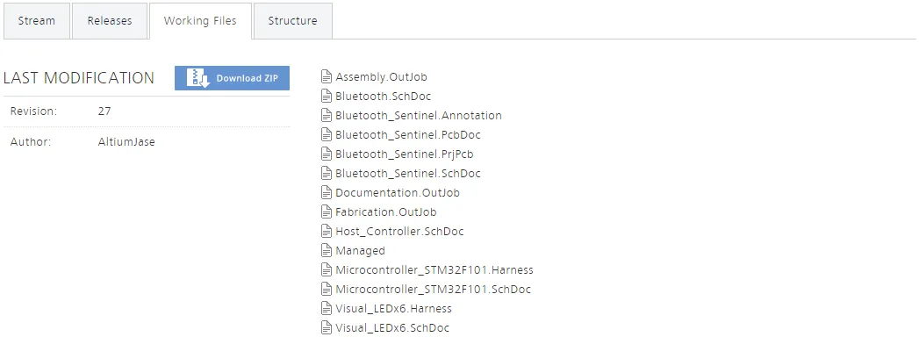Click the icon beside Microcontroller_STM32F101.SchDoc
This screenshot has height=337, width=919.
pos(327,290)
